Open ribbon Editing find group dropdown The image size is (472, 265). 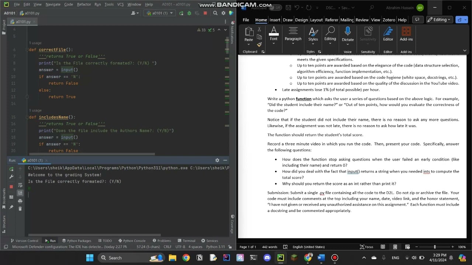tap(330, 44)
